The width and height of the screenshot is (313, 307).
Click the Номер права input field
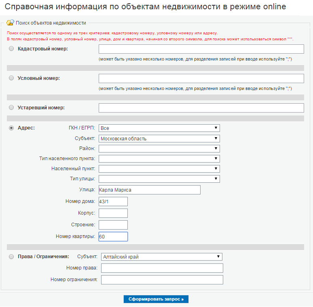pyautogui.click(x=162, y=268)
